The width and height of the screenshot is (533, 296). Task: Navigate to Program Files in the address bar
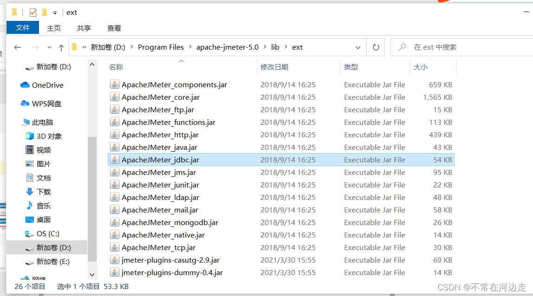pyautogui.click(x=161, y=47)
